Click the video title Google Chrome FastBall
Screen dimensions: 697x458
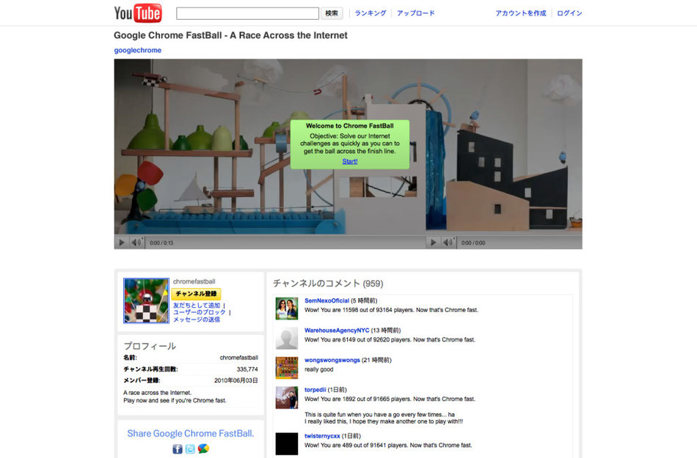[x=230, y=35]
